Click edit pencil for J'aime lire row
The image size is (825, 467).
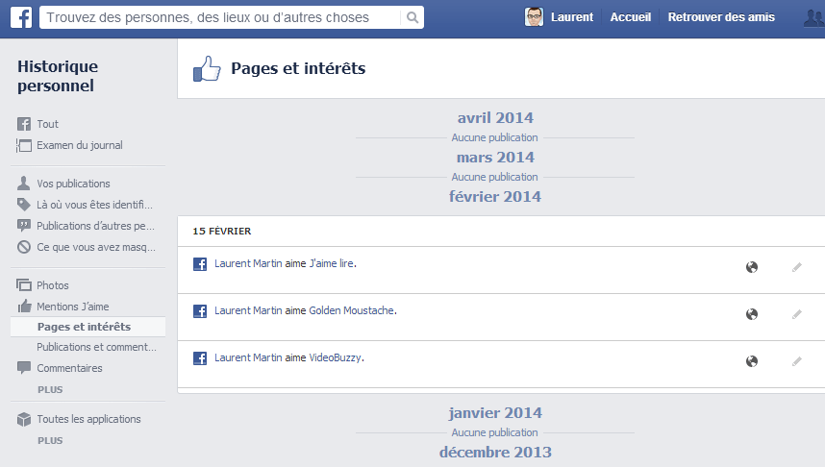pyautogui.click(x=796, y=267)
